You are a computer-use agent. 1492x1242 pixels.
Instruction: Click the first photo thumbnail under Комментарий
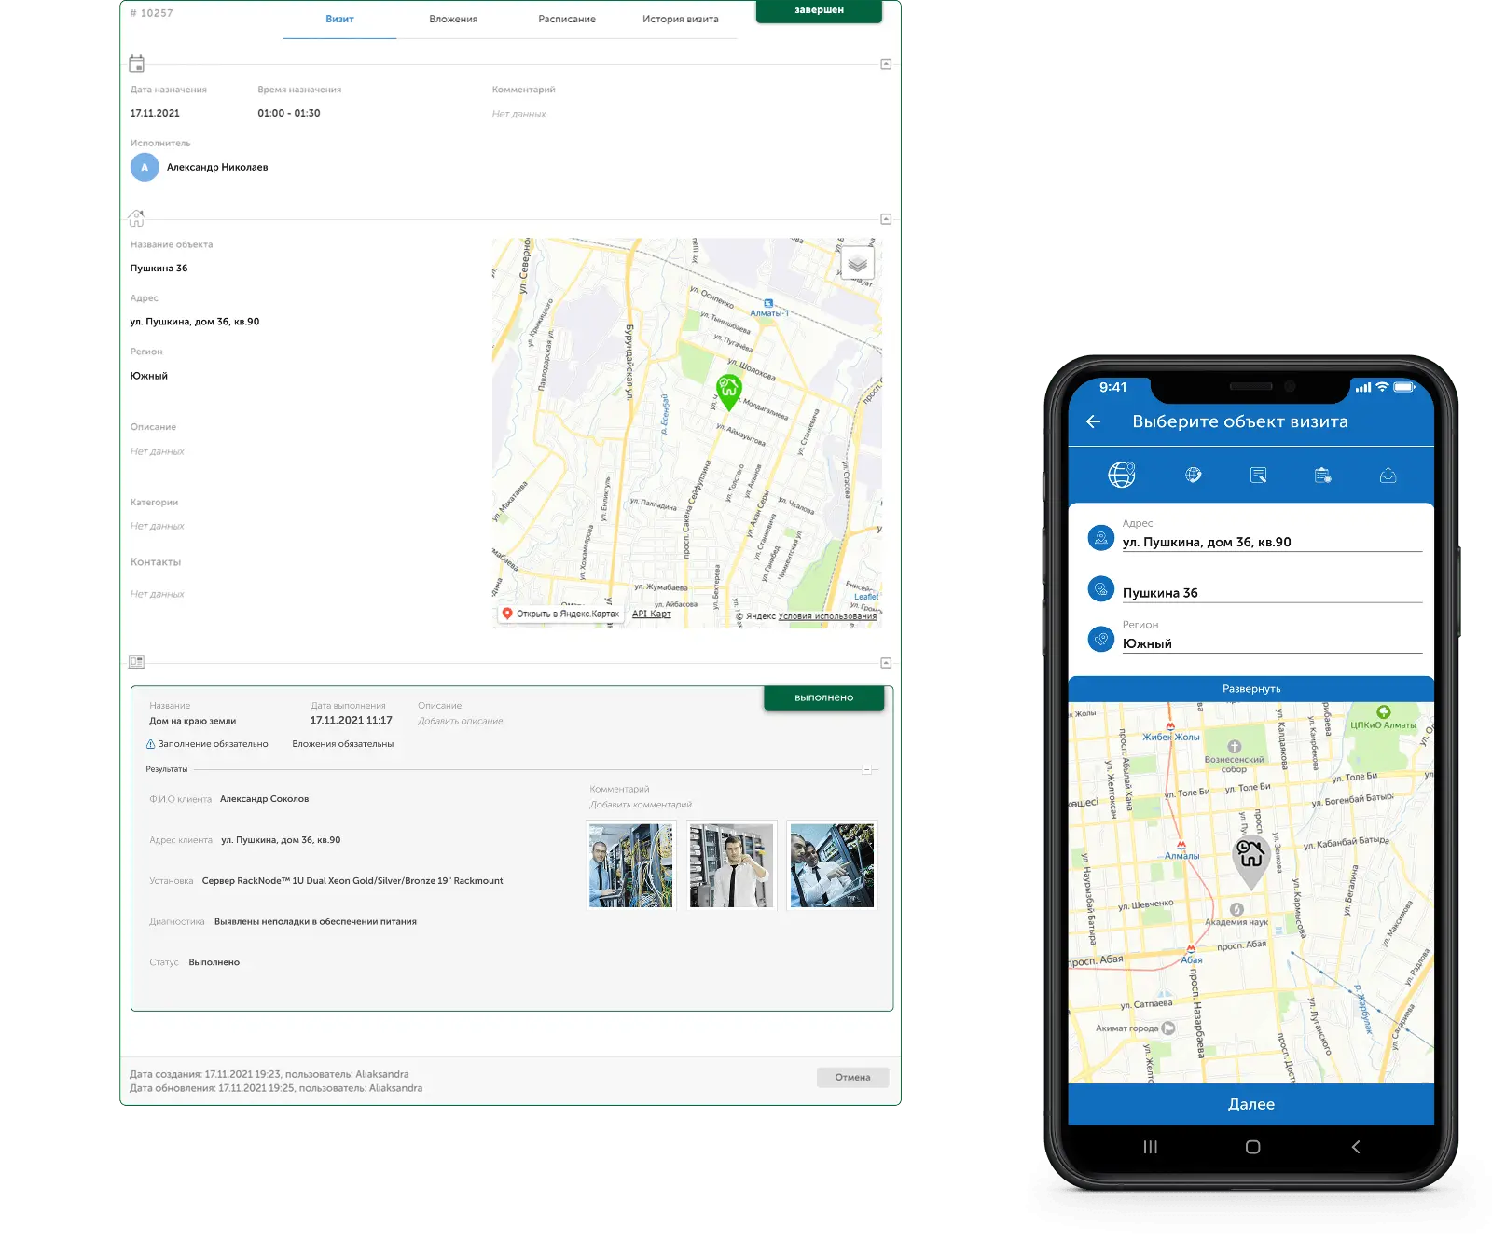click(x=630, y=865)
